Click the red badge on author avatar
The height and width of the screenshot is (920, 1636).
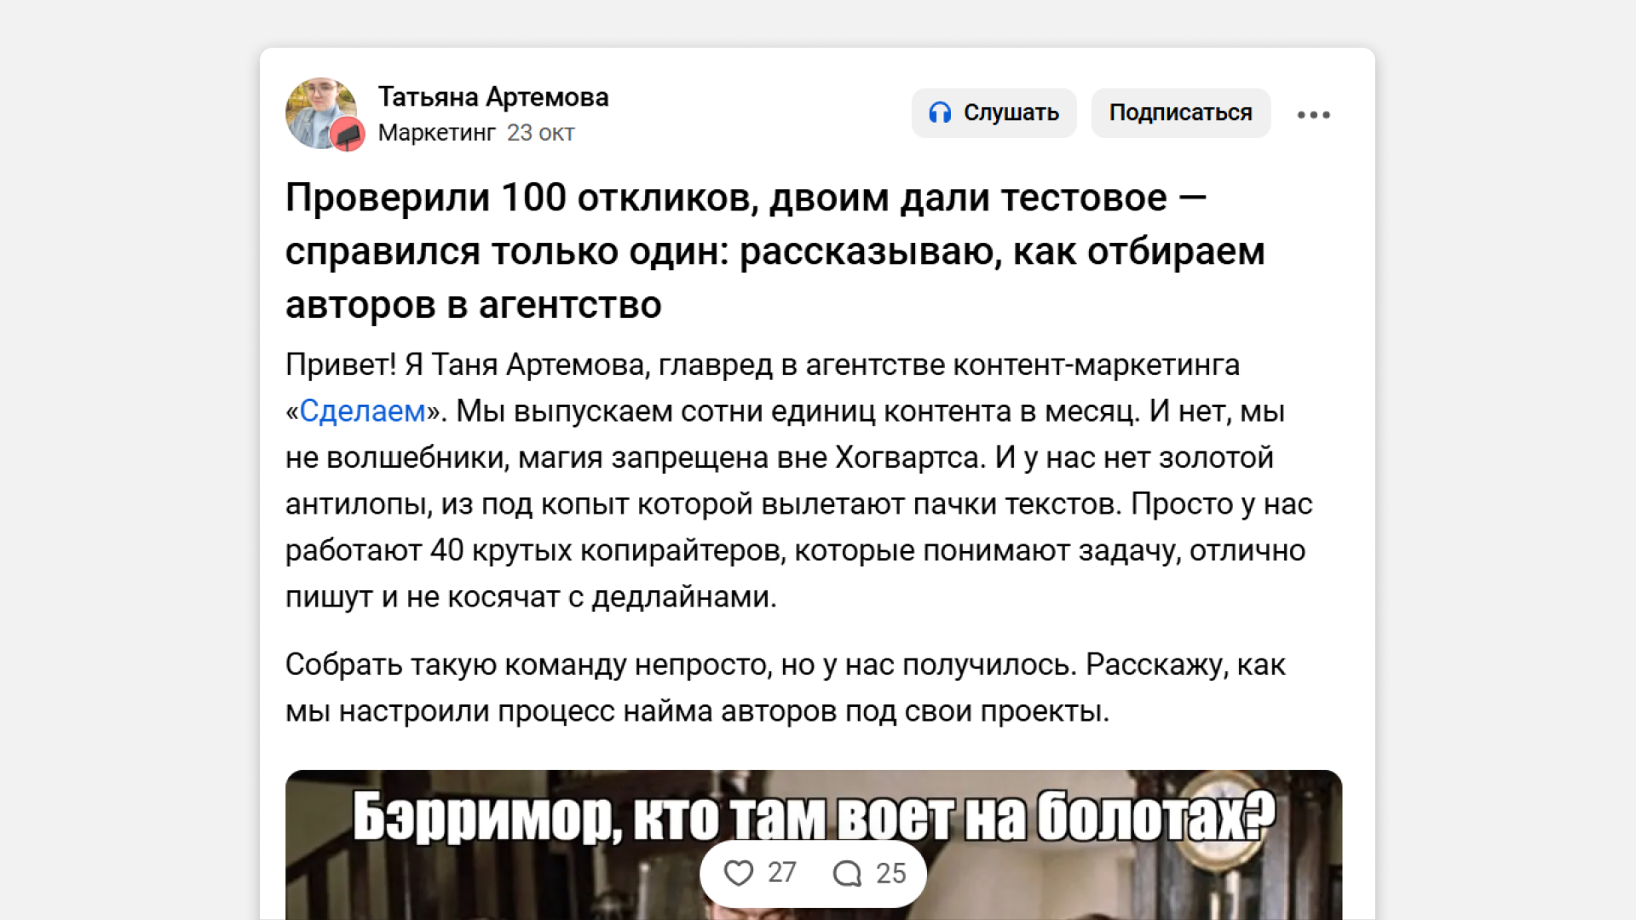347,134
